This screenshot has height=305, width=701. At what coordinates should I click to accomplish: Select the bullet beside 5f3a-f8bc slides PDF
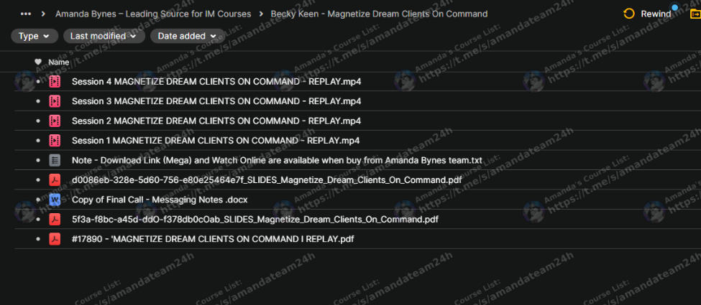point(38,220)
